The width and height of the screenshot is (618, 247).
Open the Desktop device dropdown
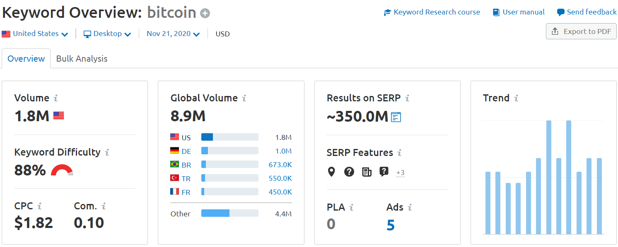point(108,34)
